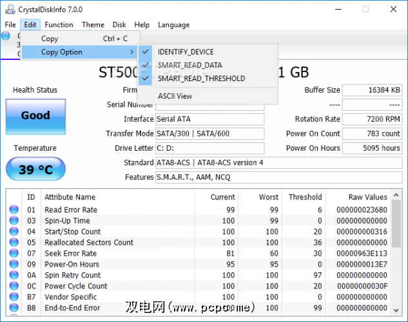This screenshot has width=408, height=322.
Task: Open the Language menu
Action: point(173,25)
